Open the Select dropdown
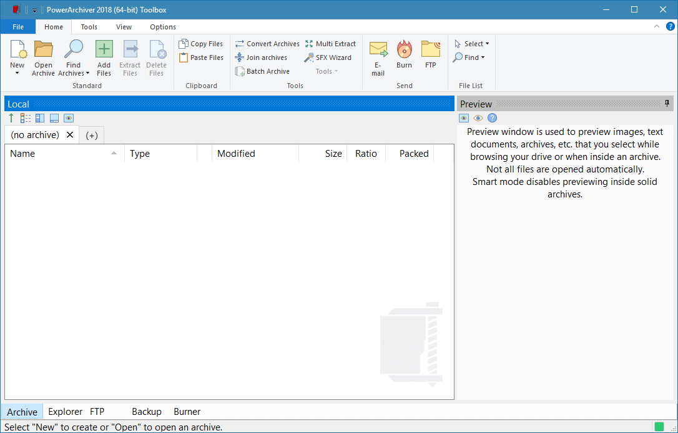 [472, 44]
